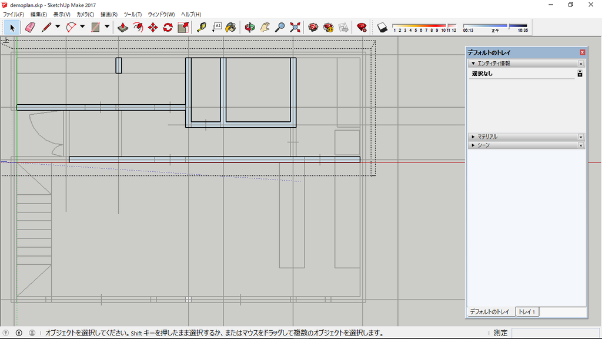Open the Line tool dropdown arrow

point(58,27)
